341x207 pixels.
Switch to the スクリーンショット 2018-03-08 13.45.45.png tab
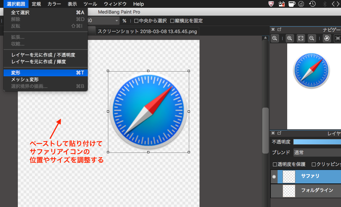pos(147,31)
